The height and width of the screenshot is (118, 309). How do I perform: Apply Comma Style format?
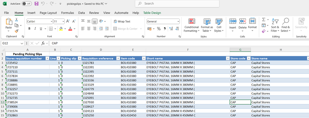pos(165,29)
